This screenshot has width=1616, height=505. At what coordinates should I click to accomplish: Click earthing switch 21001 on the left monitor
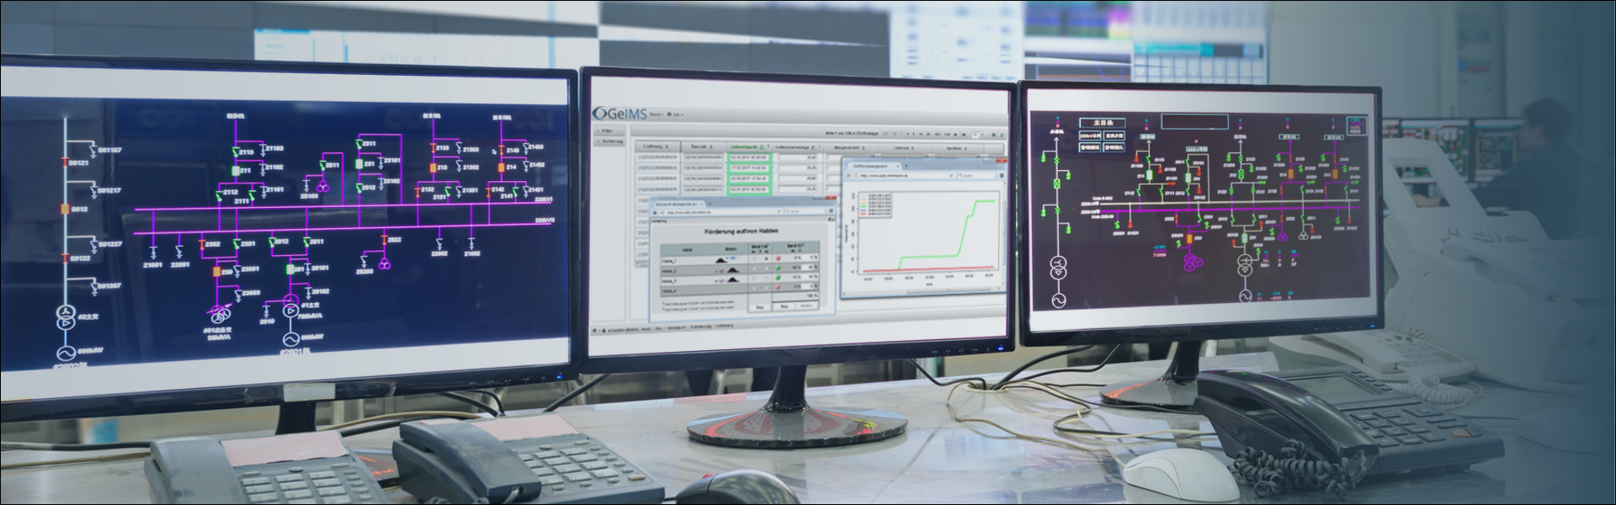[x=153, y=252]
